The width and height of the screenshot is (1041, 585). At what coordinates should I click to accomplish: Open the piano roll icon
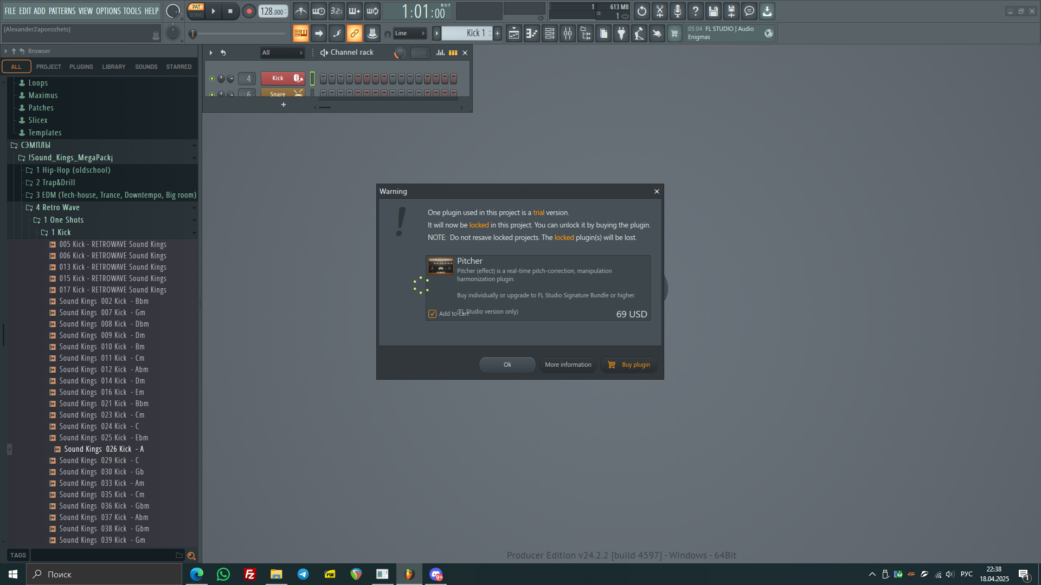(532, 34)
